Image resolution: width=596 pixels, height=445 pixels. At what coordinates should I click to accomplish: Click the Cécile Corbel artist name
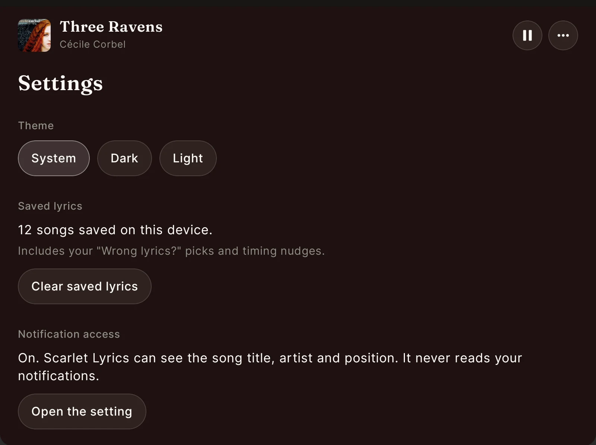click(92, 44)
